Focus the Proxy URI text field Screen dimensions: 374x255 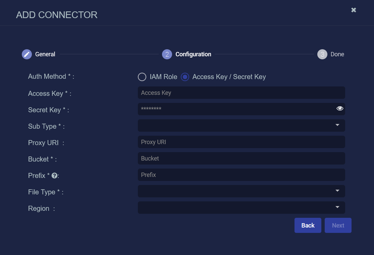(242, 142)
